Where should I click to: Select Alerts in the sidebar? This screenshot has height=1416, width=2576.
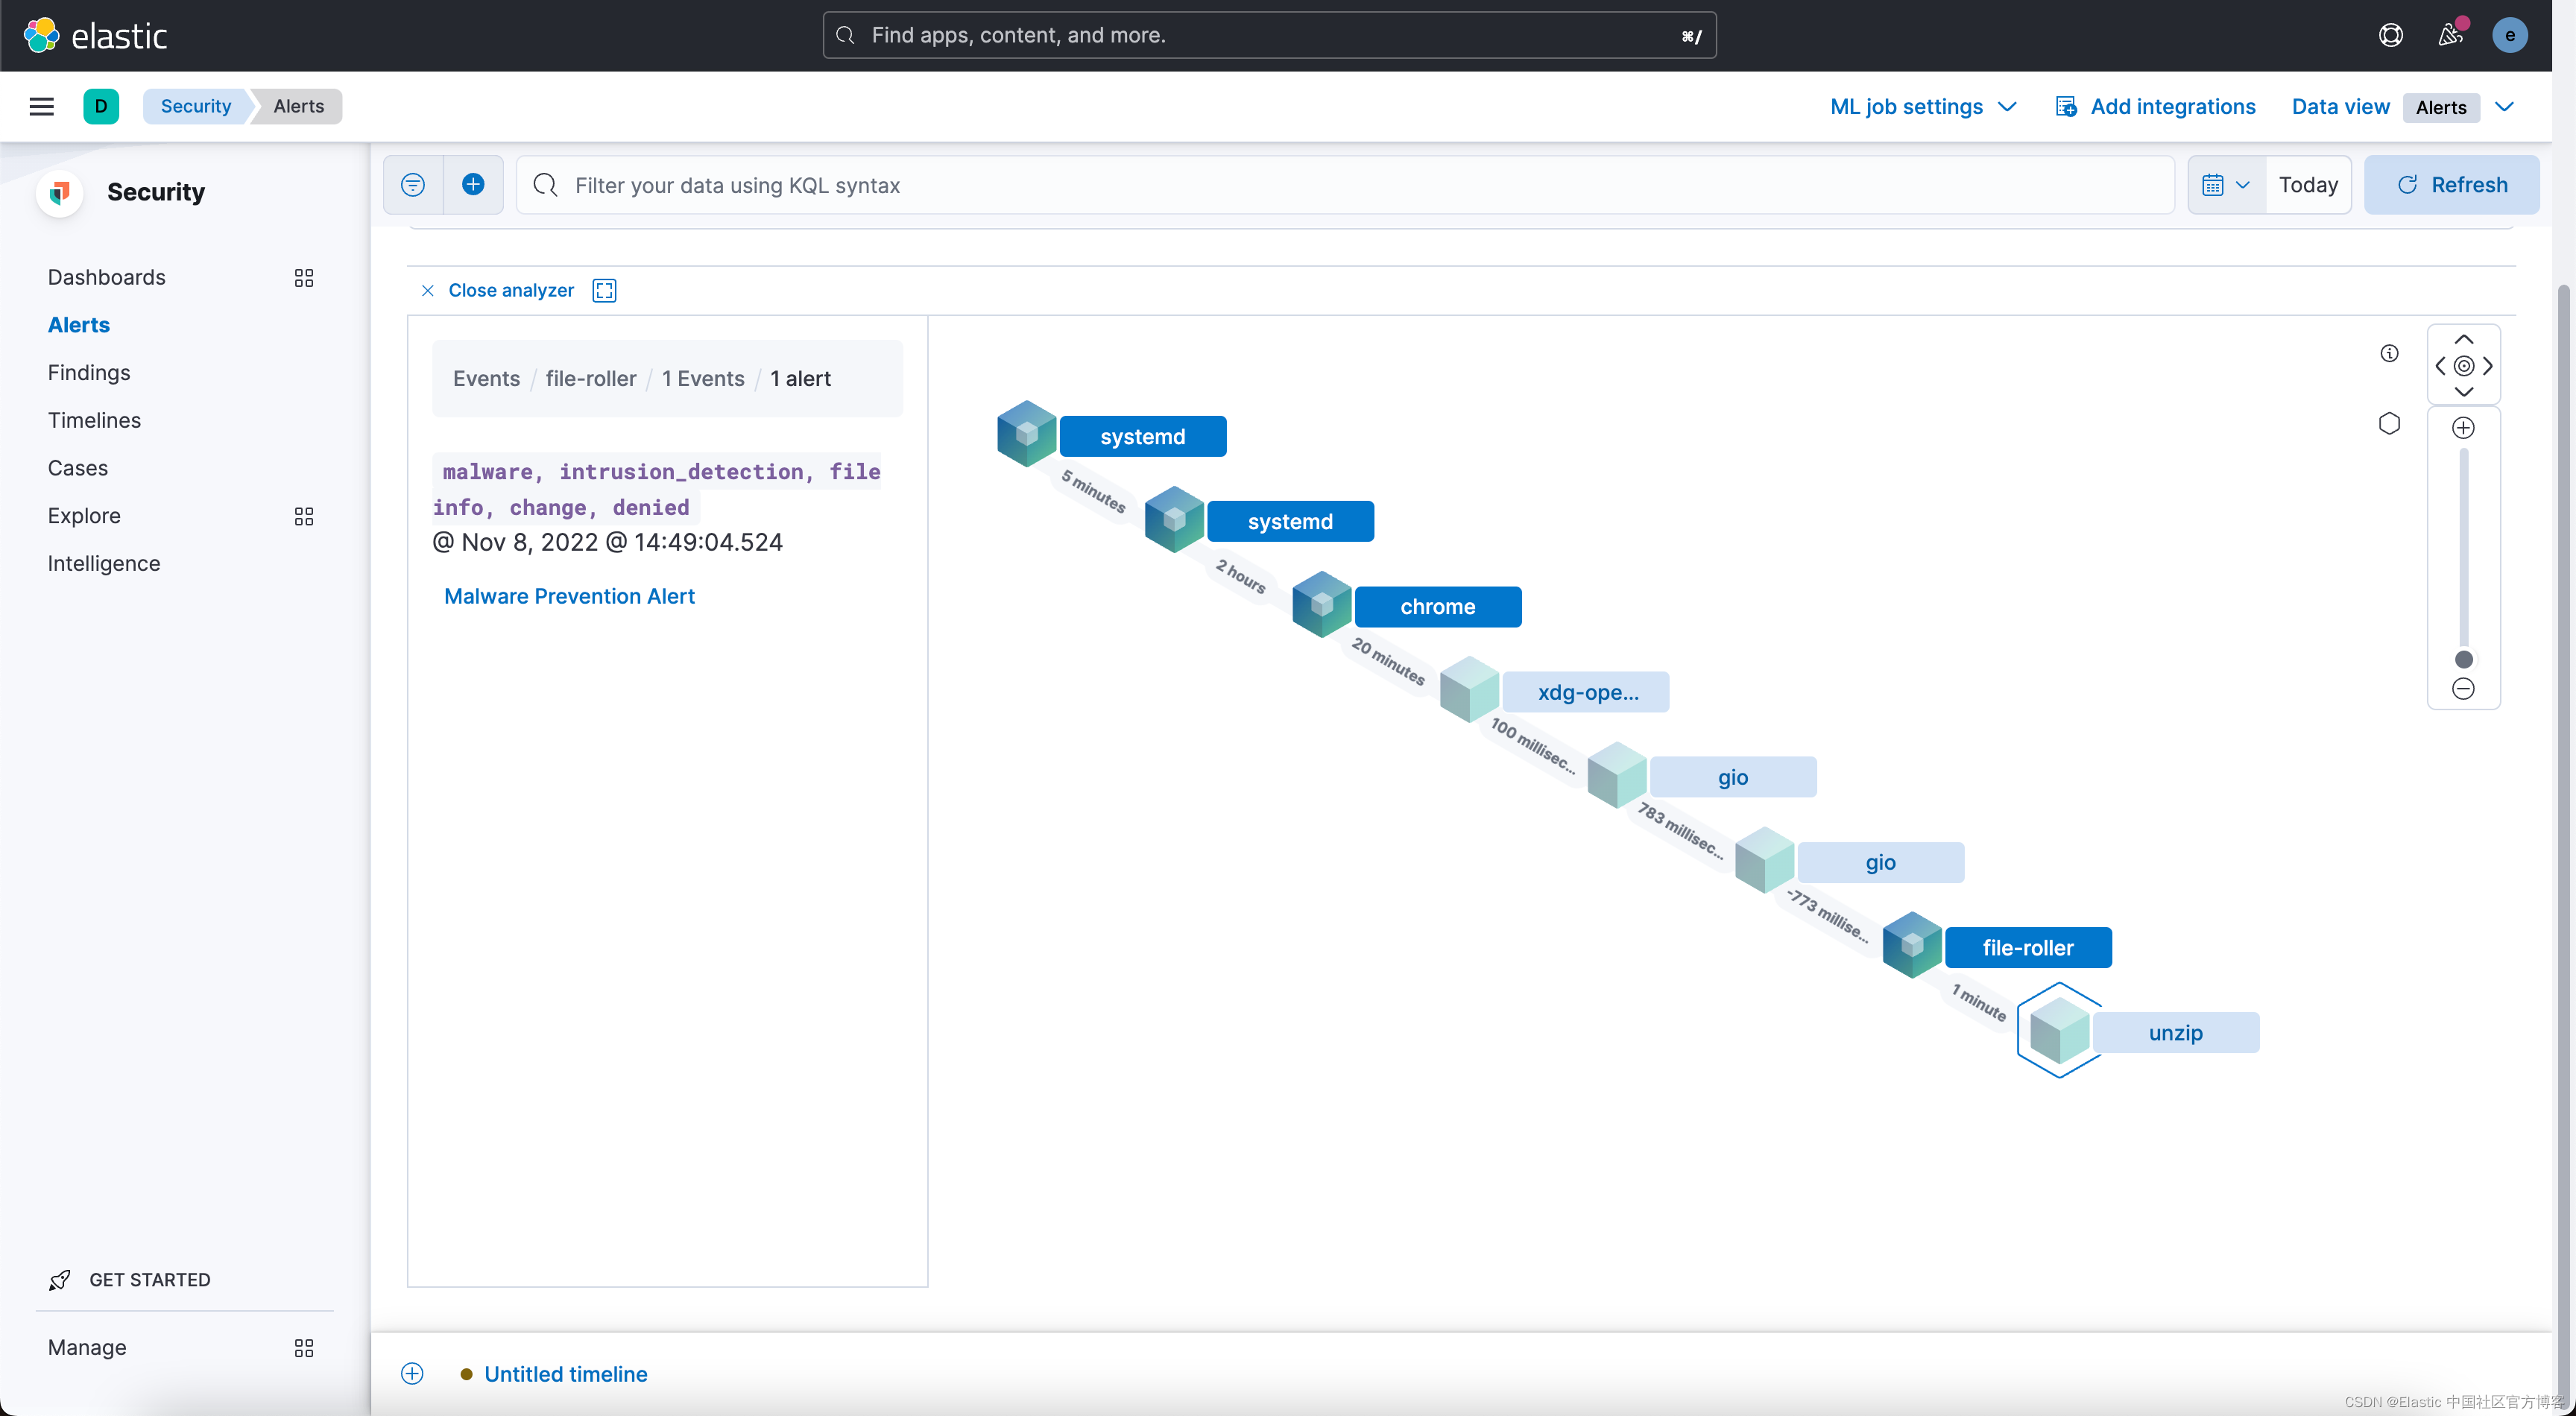tap(79, 325)
